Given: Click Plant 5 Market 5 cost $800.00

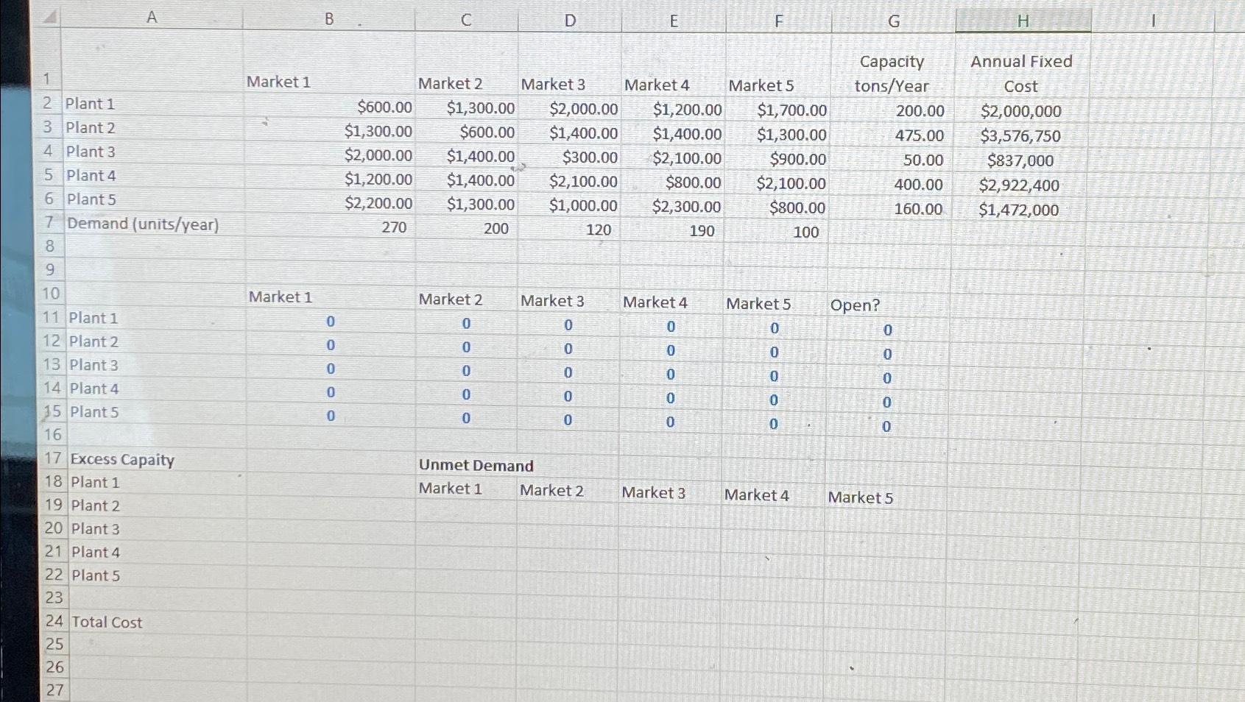Looking at the screenshot, I should (x=797, y=208).
